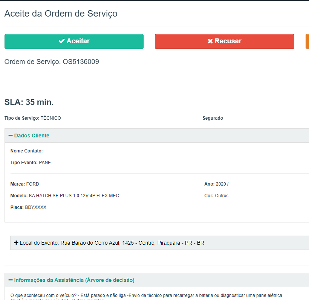Collapse the Dados Cliente section header
This screenshot has height=300, width=309.
[x=32, y=136]
